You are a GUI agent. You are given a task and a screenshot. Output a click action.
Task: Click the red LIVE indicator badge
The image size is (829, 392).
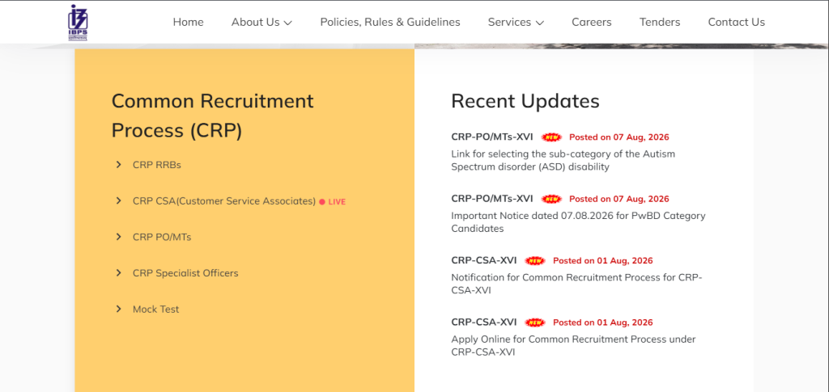click(x=333, y=201)
